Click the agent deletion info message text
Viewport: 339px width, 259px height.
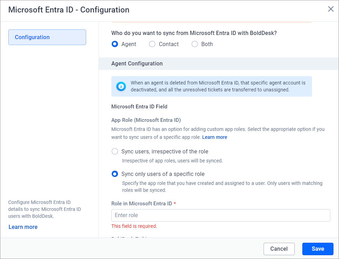click(x=218, y=86)
